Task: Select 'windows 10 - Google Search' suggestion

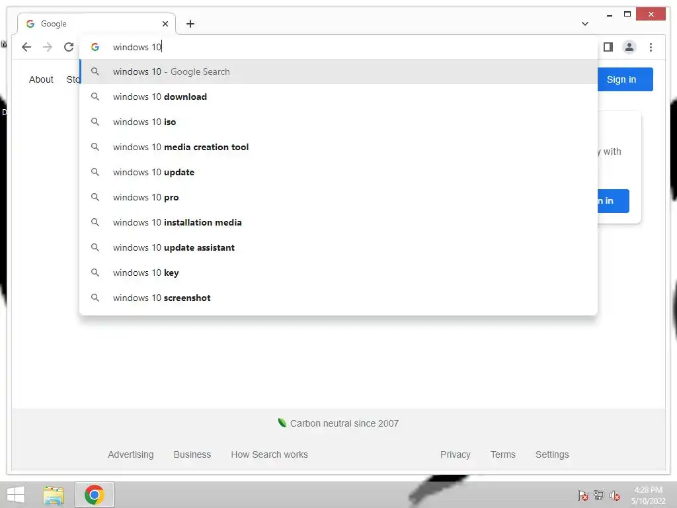Action: click(339, 71)
